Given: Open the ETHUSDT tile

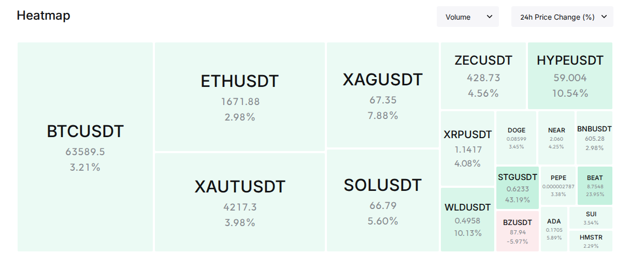Looking at the screenshot, I should 240,97.
